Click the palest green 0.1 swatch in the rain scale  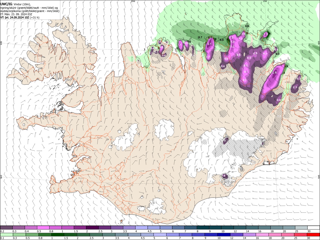click(6, 234)
